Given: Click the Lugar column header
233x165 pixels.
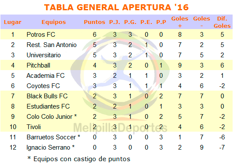Looking at the screenshot, I should (x=12, y=22).
